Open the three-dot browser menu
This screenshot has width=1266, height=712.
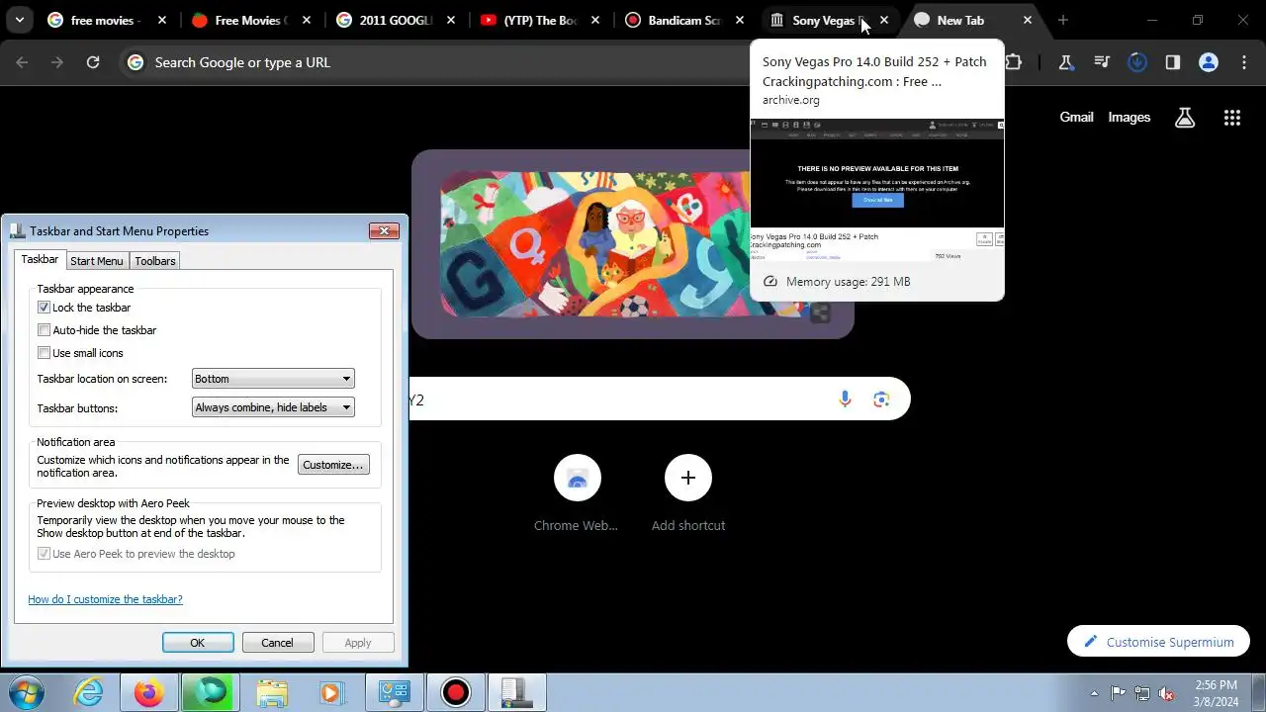[x=1244, y=62]
